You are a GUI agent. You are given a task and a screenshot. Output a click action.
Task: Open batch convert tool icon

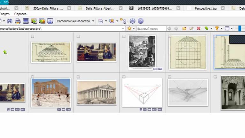[34, 21]
